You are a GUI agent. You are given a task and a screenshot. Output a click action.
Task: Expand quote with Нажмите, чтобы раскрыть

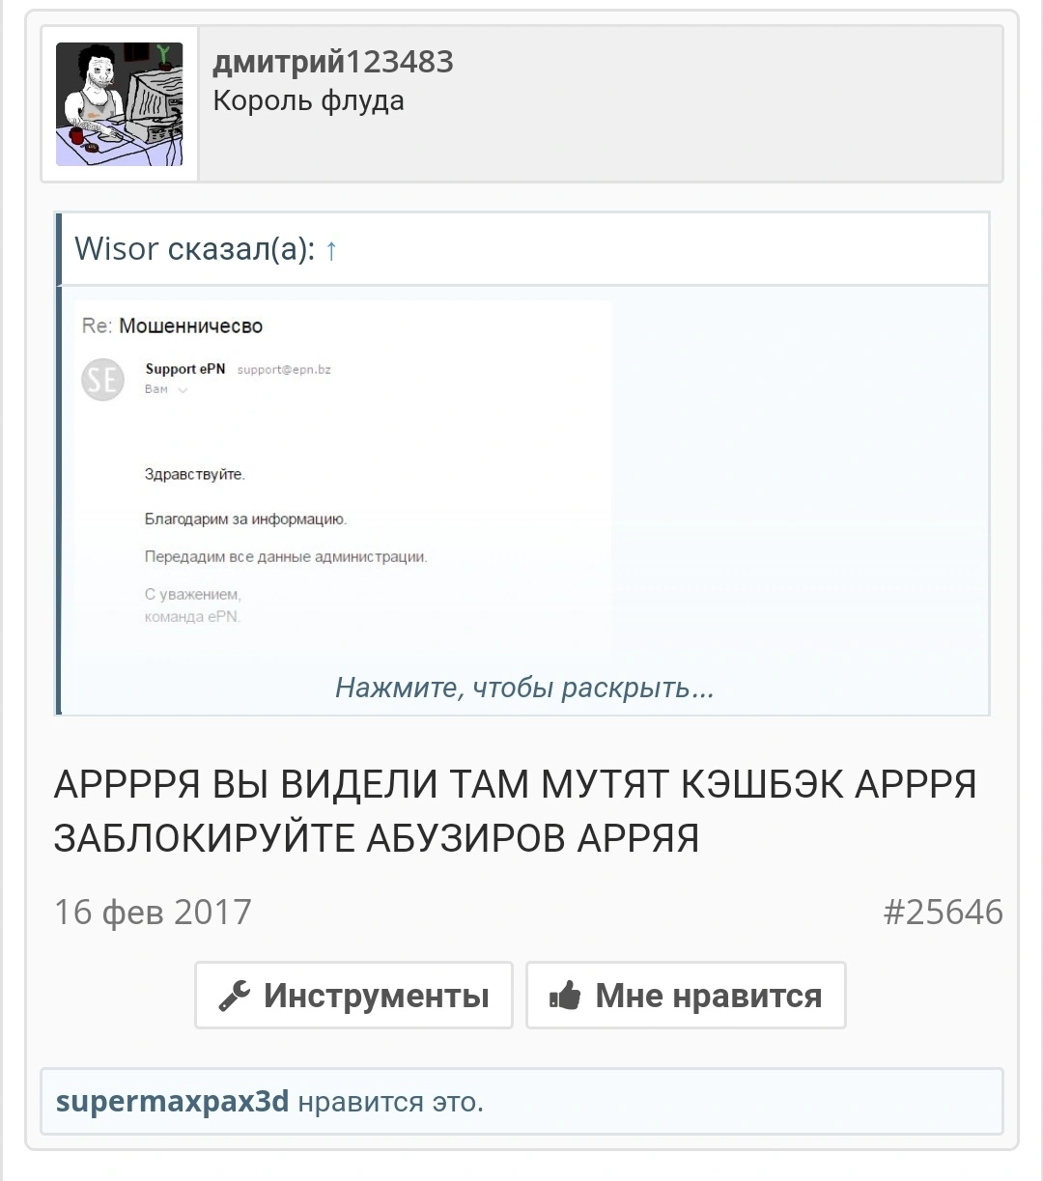coord(524,688)
